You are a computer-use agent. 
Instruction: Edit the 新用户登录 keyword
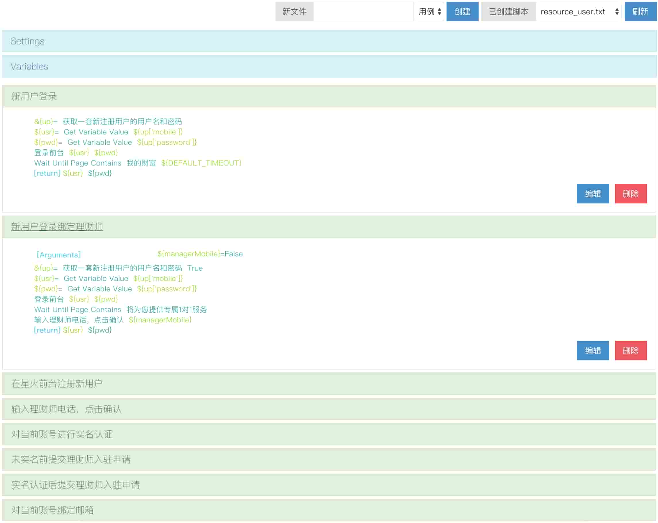click(x=592, y=193)
